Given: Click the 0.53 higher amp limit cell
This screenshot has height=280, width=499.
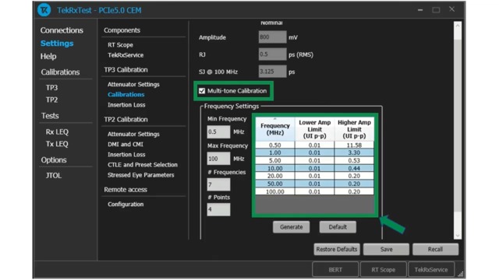Looking at the screenshot, I should click(x=354, y=161).
